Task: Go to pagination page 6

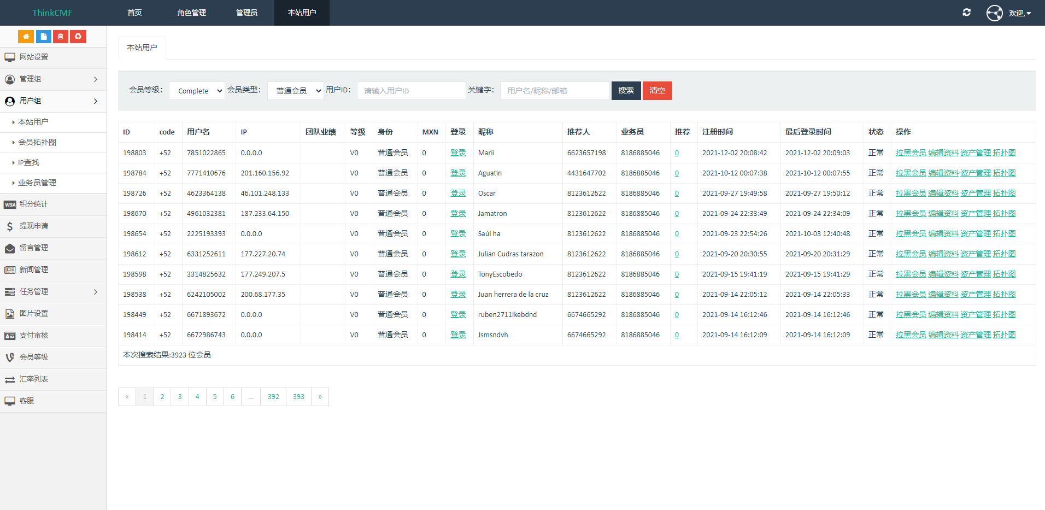Action: [232, 397]
